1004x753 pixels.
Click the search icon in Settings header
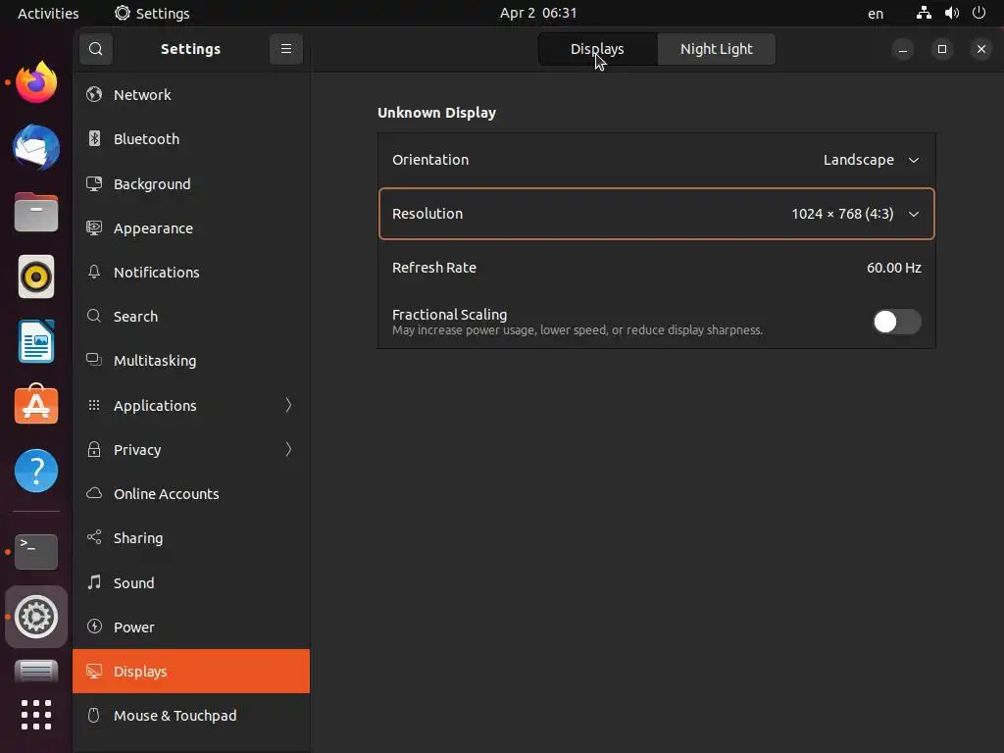pos(95,49)
